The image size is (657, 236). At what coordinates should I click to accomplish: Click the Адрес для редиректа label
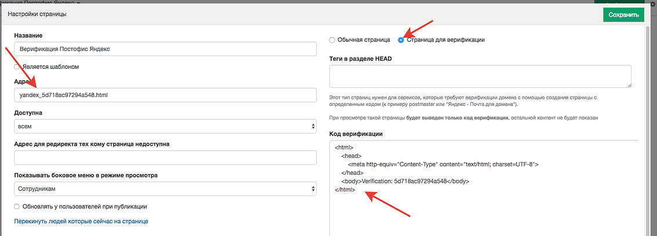pyautogui.click(x=92, y=144)
